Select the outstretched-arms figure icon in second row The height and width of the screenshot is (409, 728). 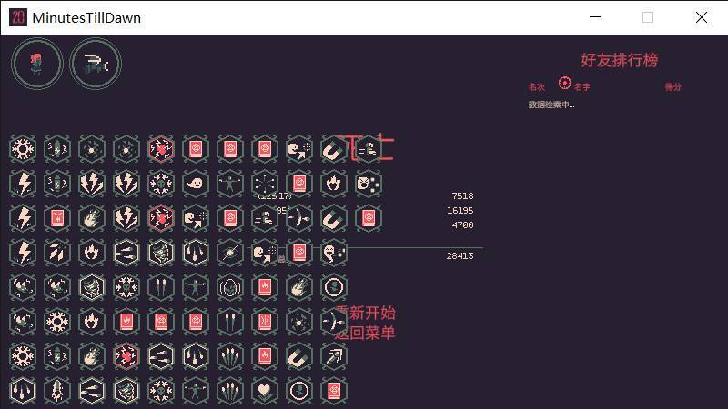(230, 184)
